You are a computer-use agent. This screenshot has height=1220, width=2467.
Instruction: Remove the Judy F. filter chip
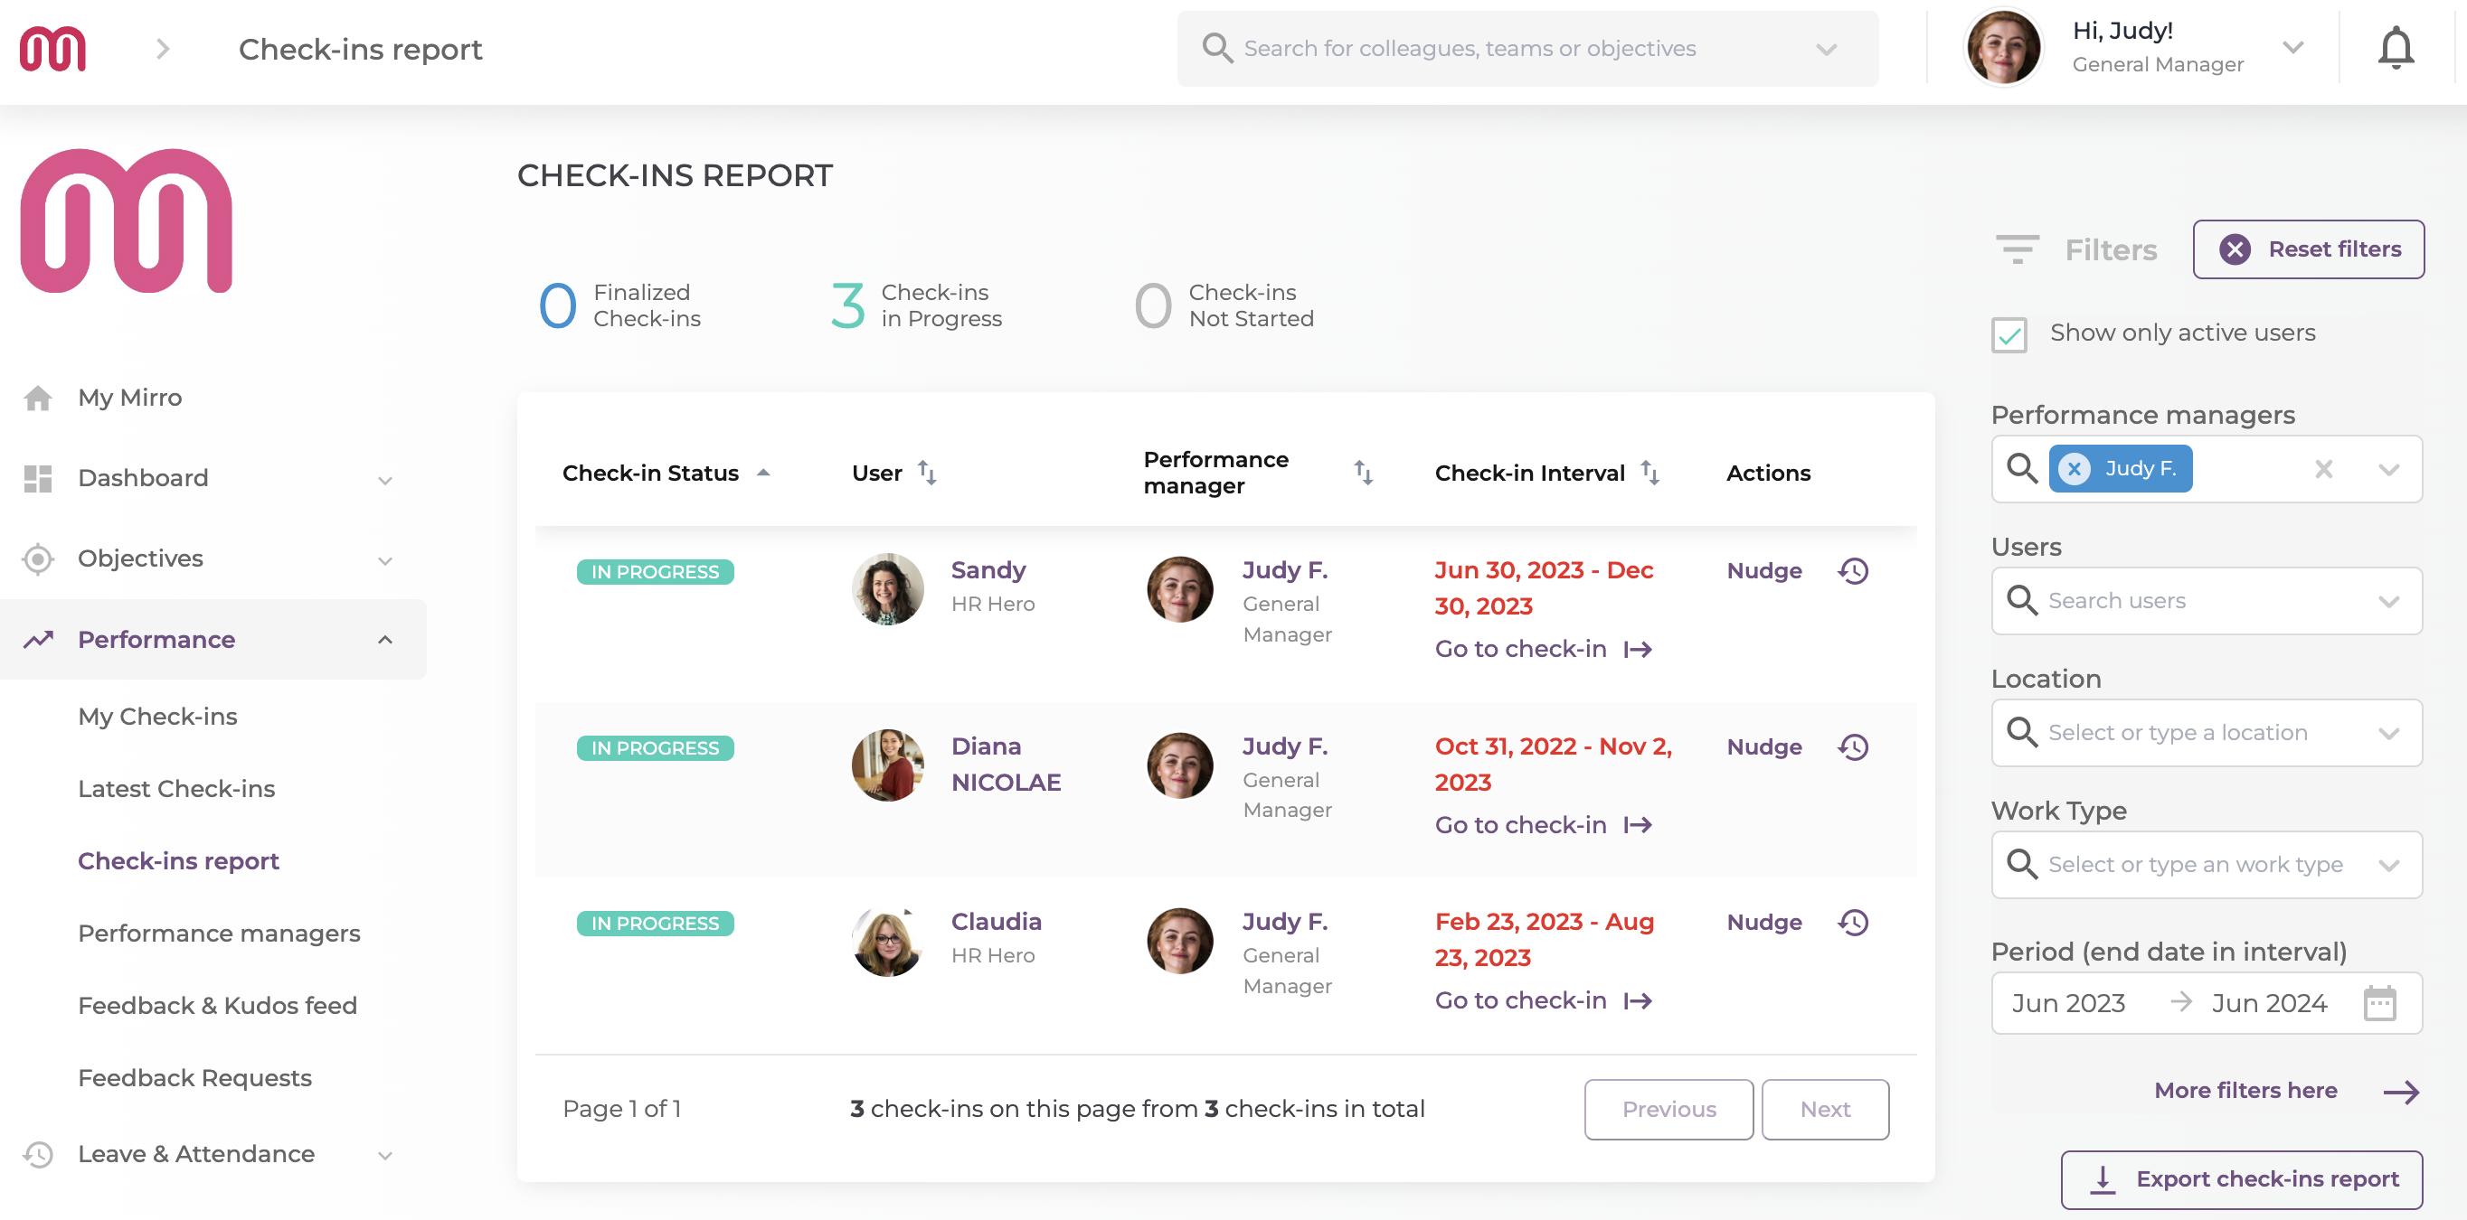coord(2075,469)
